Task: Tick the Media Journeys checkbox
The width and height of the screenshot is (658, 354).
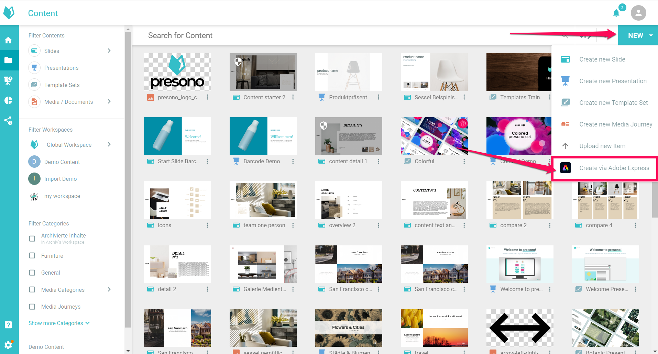Action: pyautogui.click(x=32, y=307)
